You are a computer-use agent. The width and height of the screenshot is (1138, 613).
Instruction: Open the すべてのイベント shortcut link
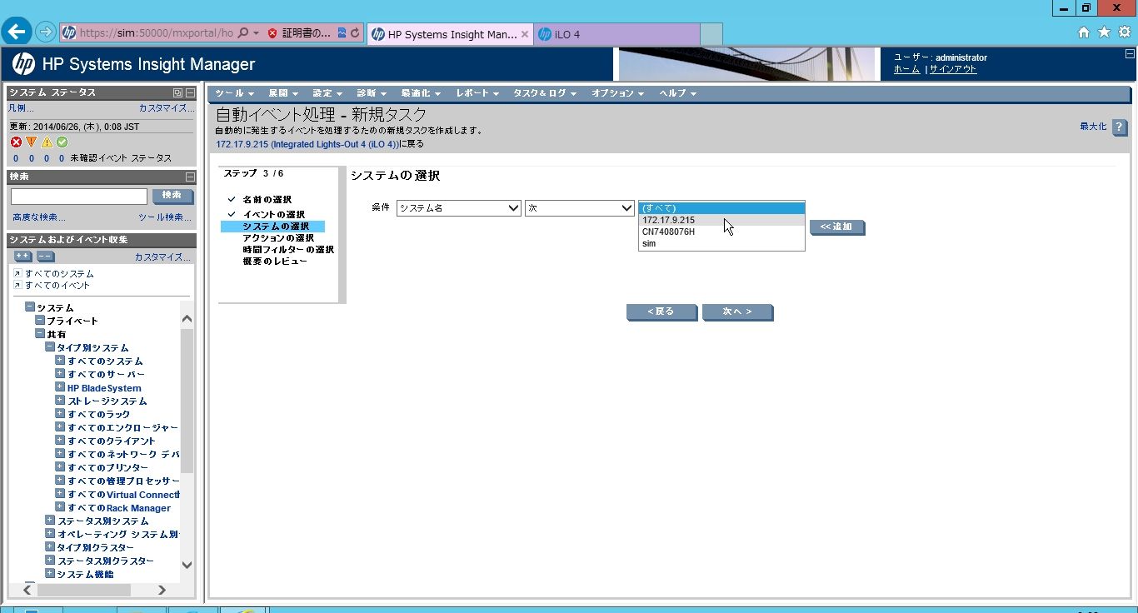(57, 286)
